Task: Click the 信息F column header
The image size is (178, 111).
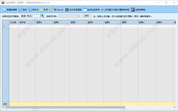Action: (x=129, y=22)
